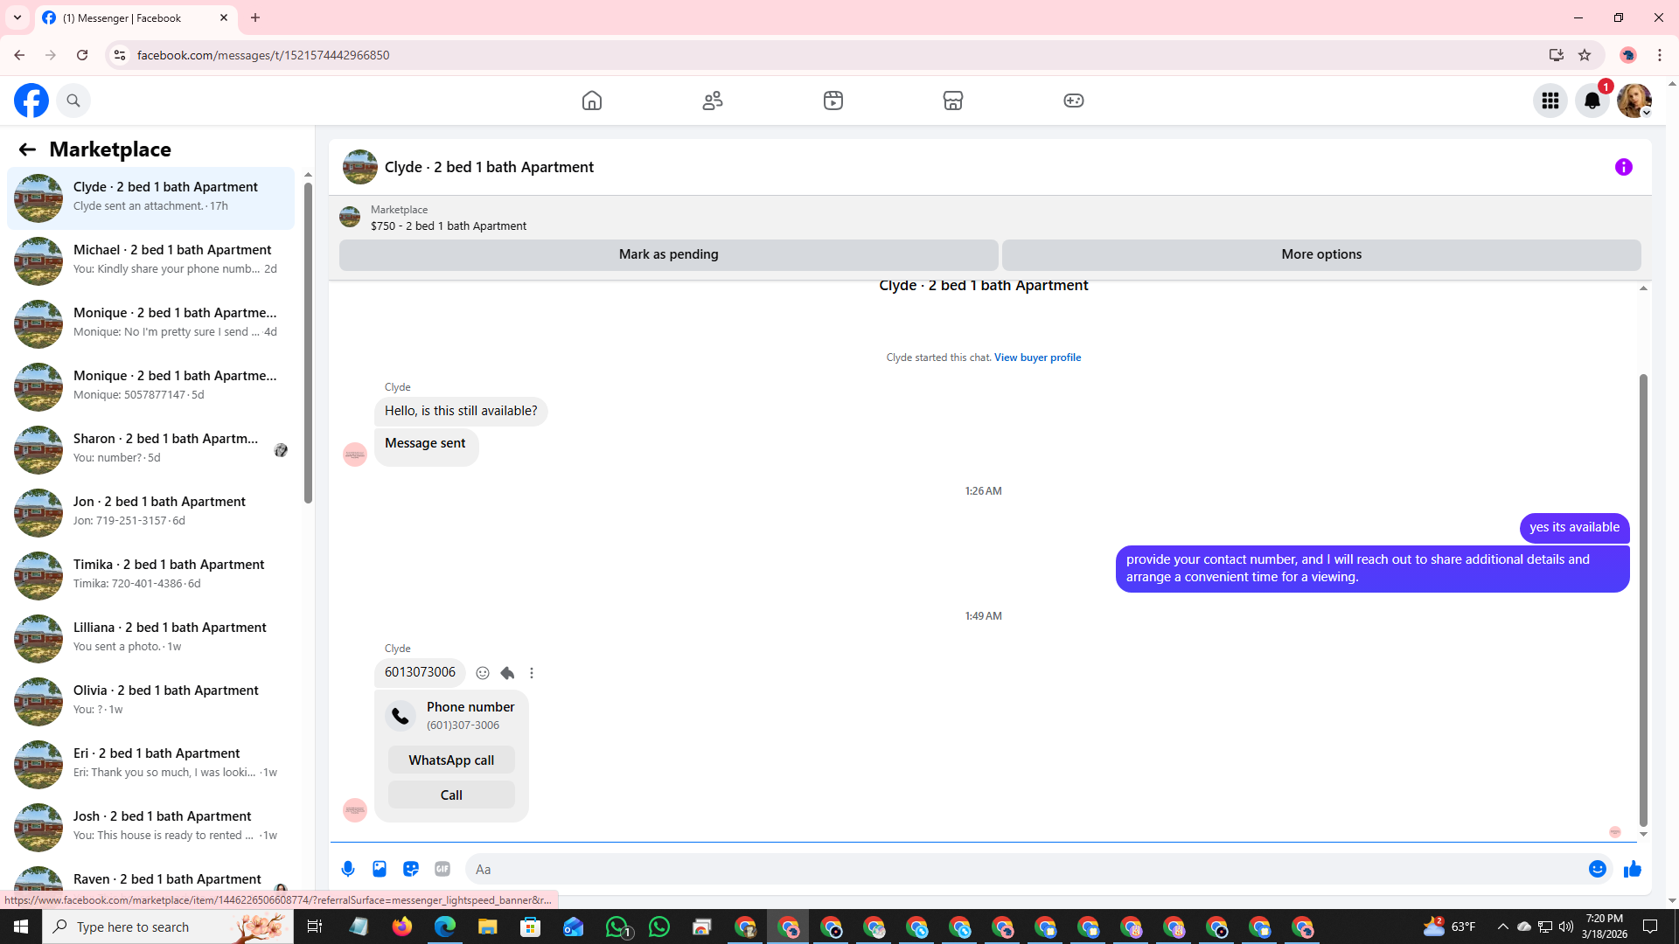Click the Mark as pending button

[x=668, y=254]
